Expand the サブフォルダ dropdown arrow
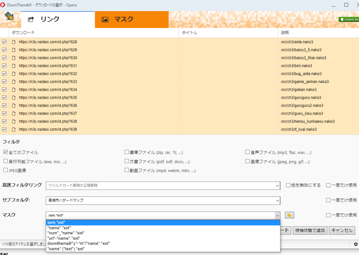 click(277, 201)
